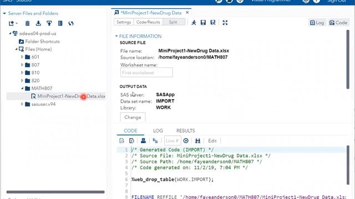Open file Properties icon in file panel

tap(60, 23)
